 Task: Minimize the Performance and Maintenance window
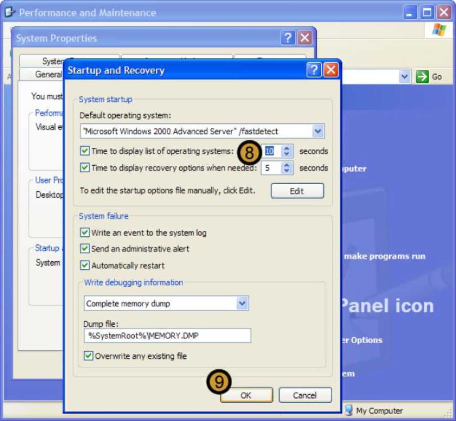point(409,12)
